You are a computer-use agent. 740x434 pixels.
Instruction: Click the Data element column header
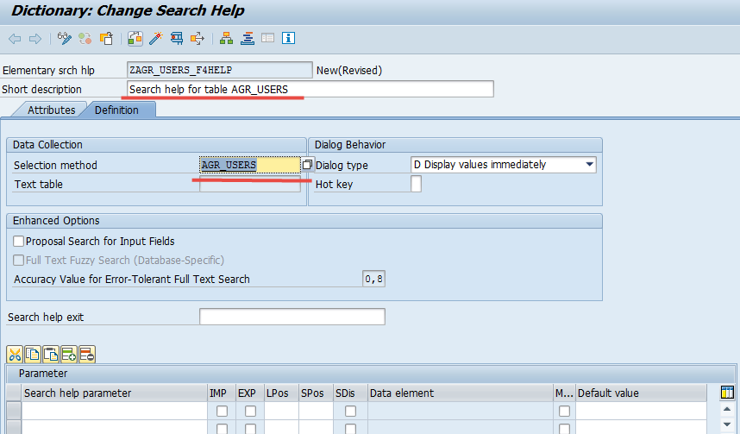click(461, 393)
